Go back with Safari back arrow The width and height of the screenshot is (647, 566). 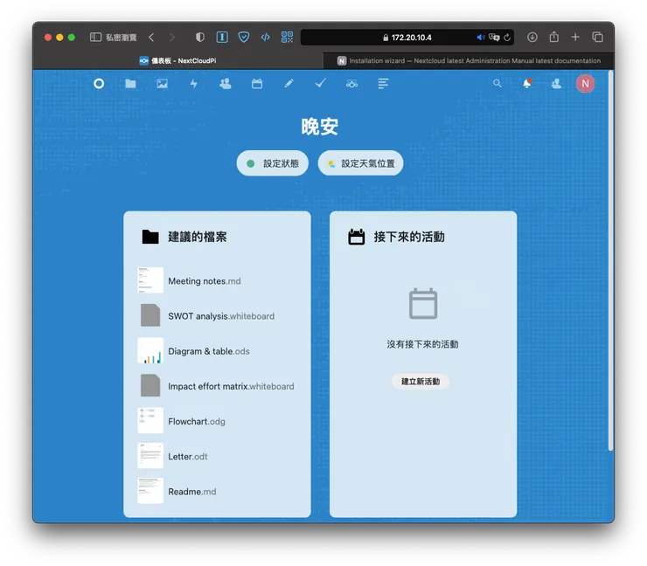click(151, 38)
